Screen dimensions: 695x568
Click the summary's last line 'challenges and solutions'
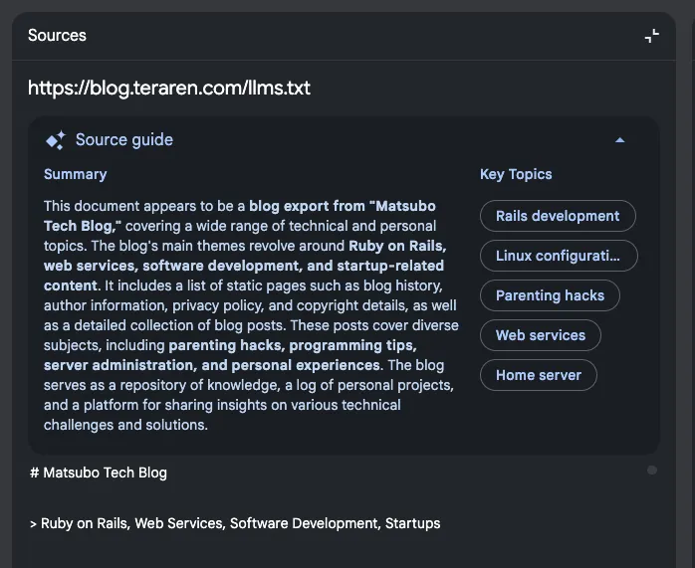point(125,425)
